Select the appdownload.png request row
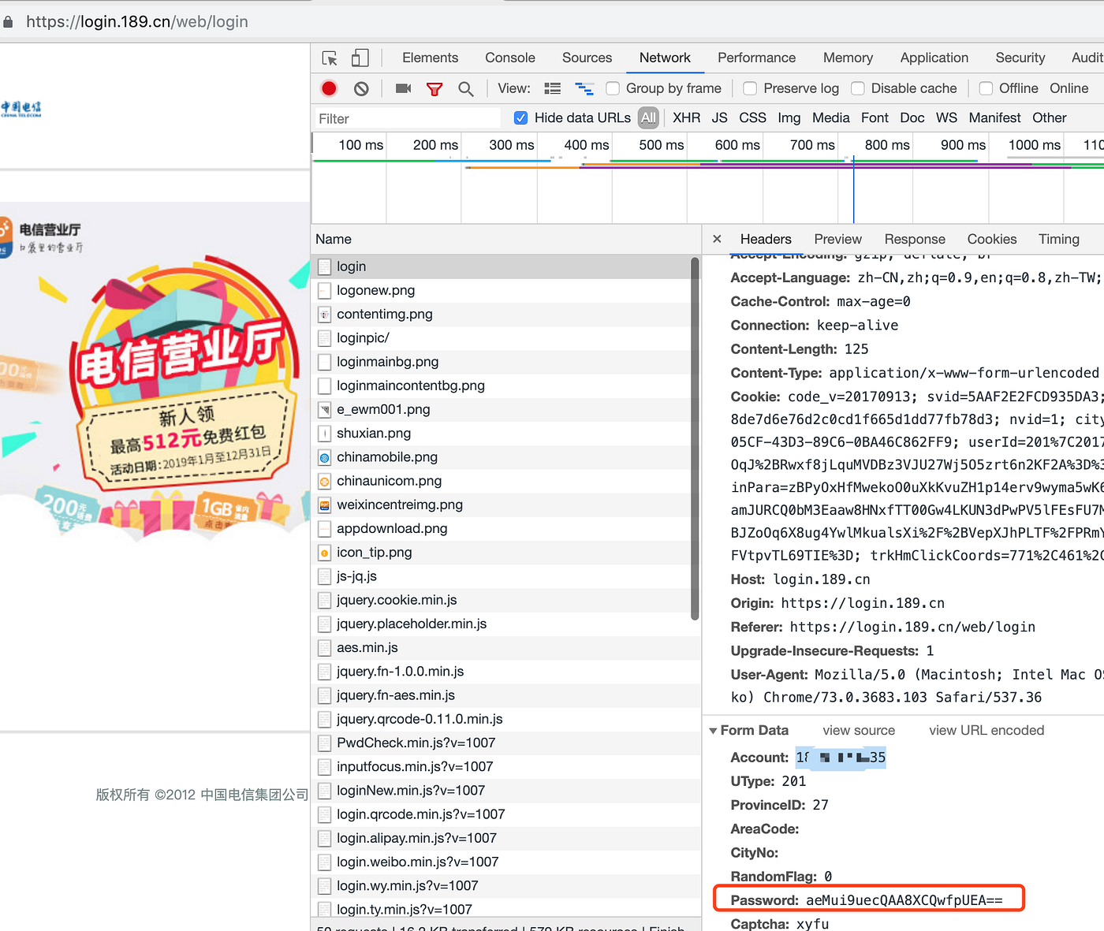1104x931 pixels. click(505, 528)
